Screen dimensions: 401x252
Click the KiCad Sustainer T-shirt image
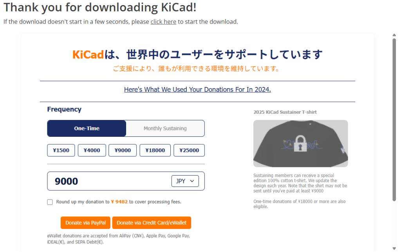[300, 143]
